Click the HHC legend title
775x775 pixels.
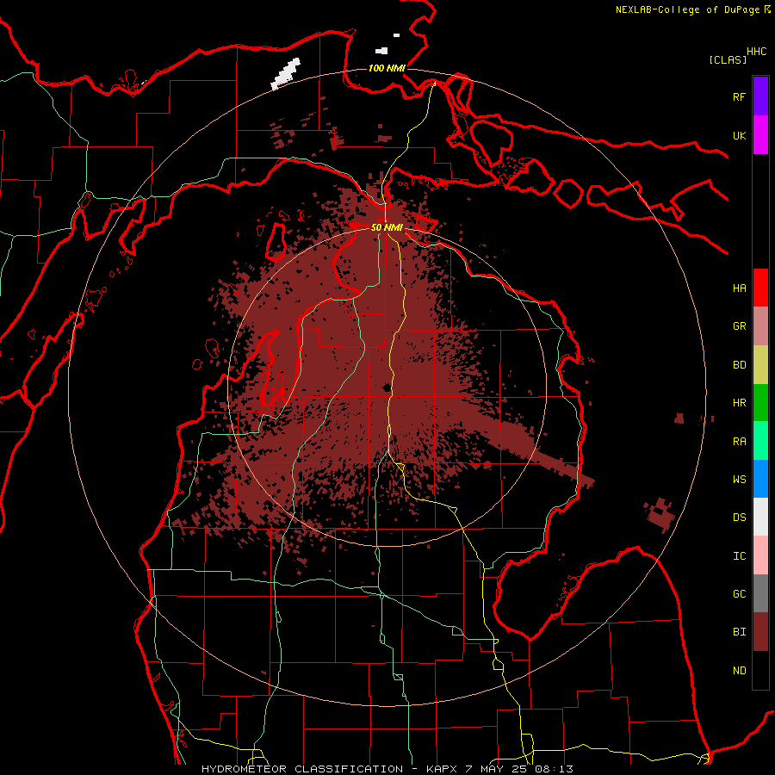(x=757, y=52)
